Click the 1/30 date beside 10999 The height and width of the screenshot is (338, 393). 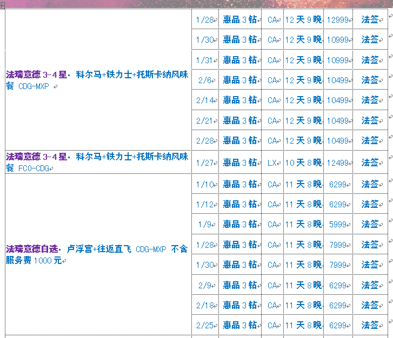[205, 39]
